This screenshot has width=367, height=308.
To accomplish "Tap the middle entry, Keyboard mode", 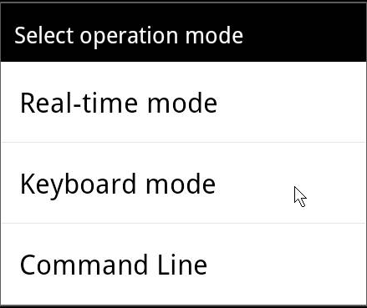I will pyautogui.click(x=183, y=183).
